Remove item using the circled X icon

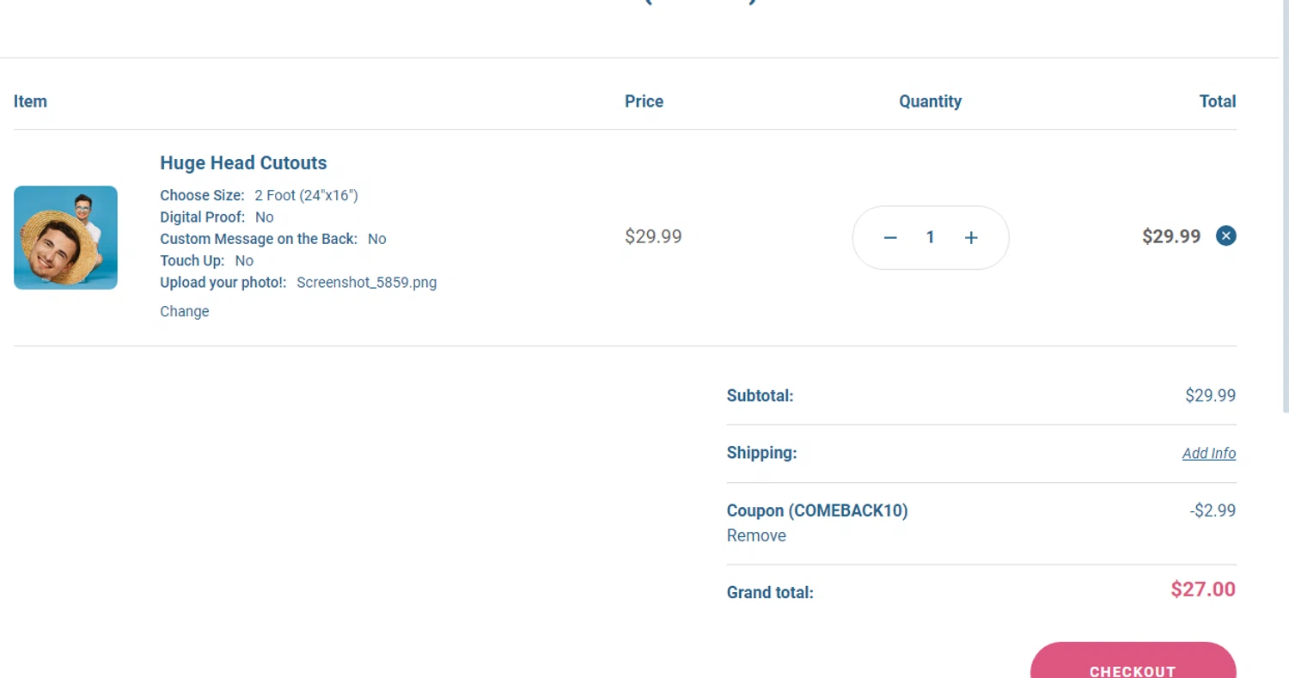(x=1226, y=235)
